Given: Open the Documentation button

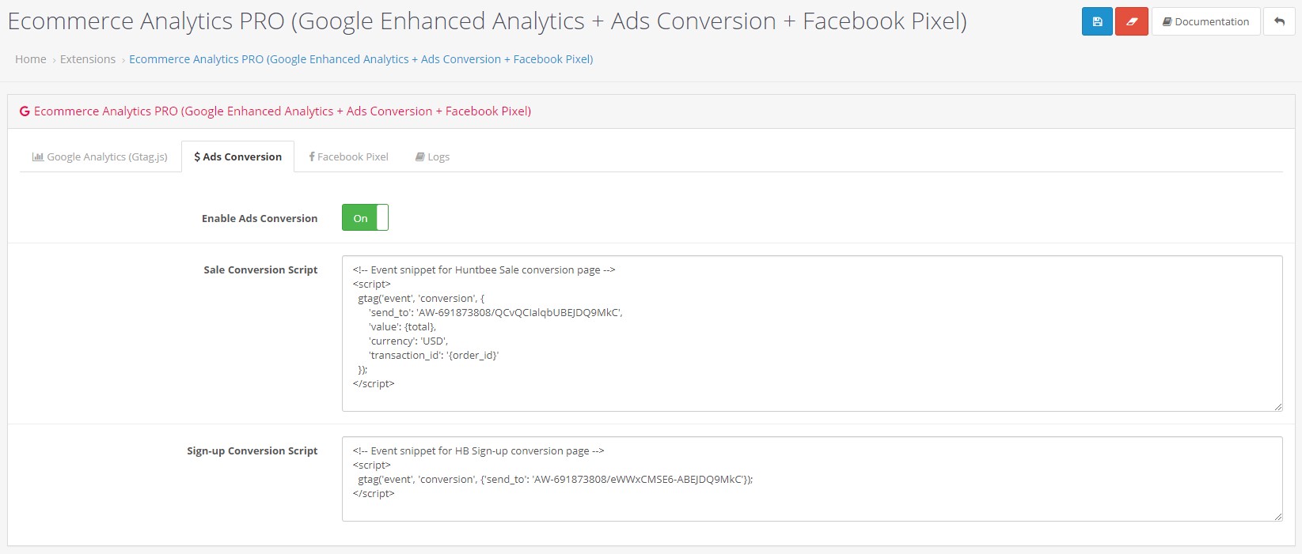Looking at the screenshot, I should pyautogui.click(x=1205, y=21).
